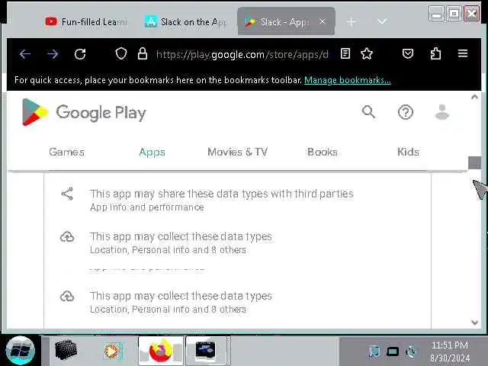The image size is (488, 366).
Task: Switch to Slack on the App Store tab
Action: pos(186,22)
